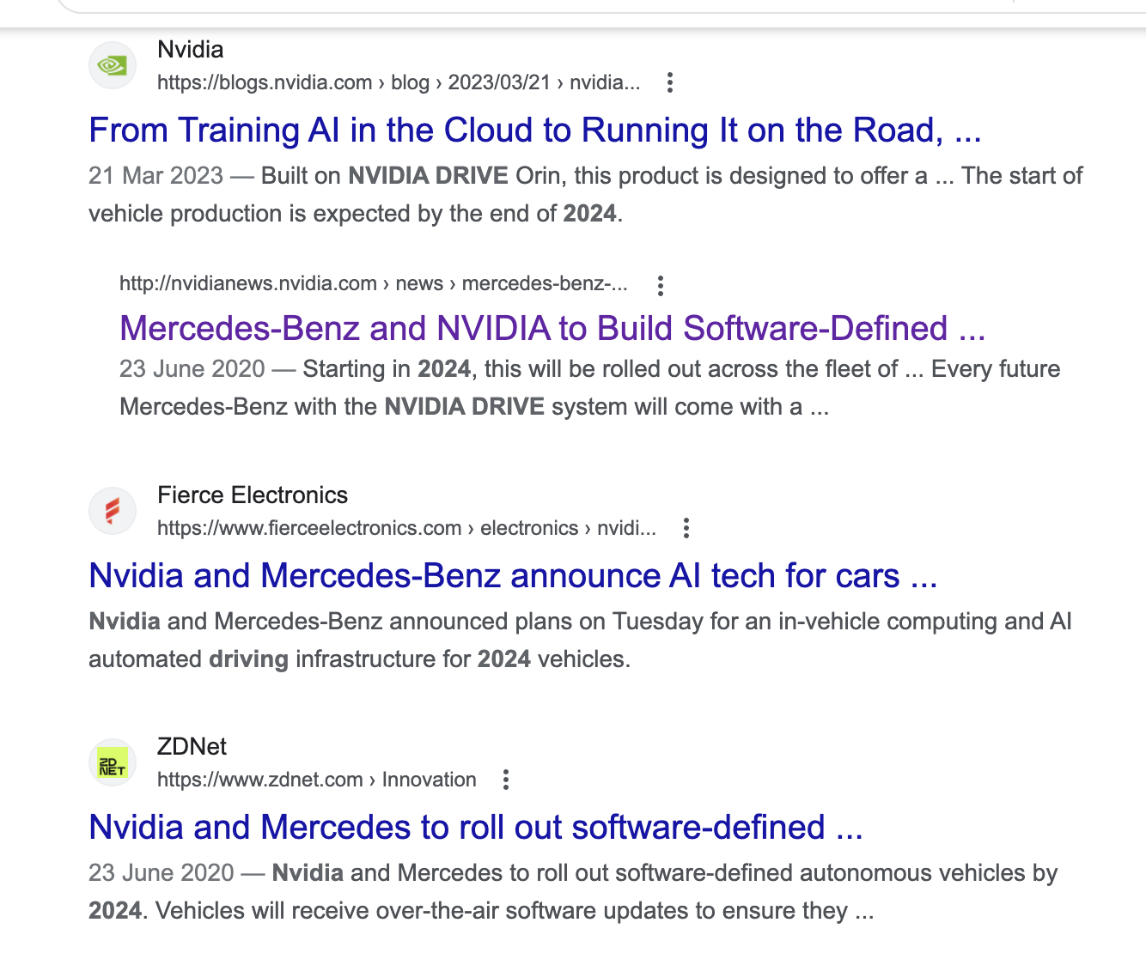Image resolution: width=1146 pixels, height=953 pixels.
Task: Click the blogs.nvidia.com breadcrumb URL
Action: [399, 82]
